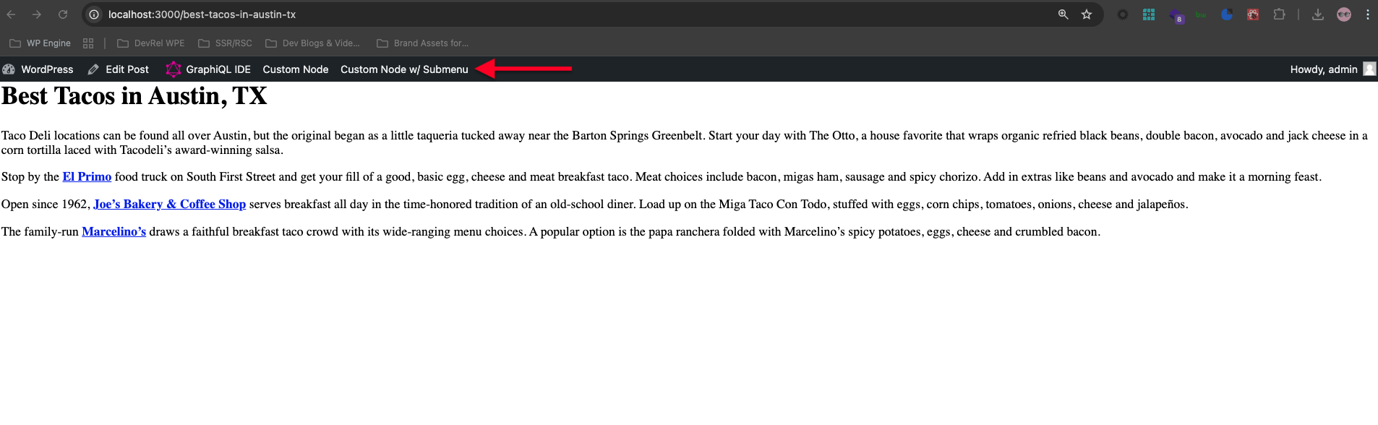Open the bookmarks apps grid icon
Image resolution: width=1378 pixels, height=425 pixels.
88,43
